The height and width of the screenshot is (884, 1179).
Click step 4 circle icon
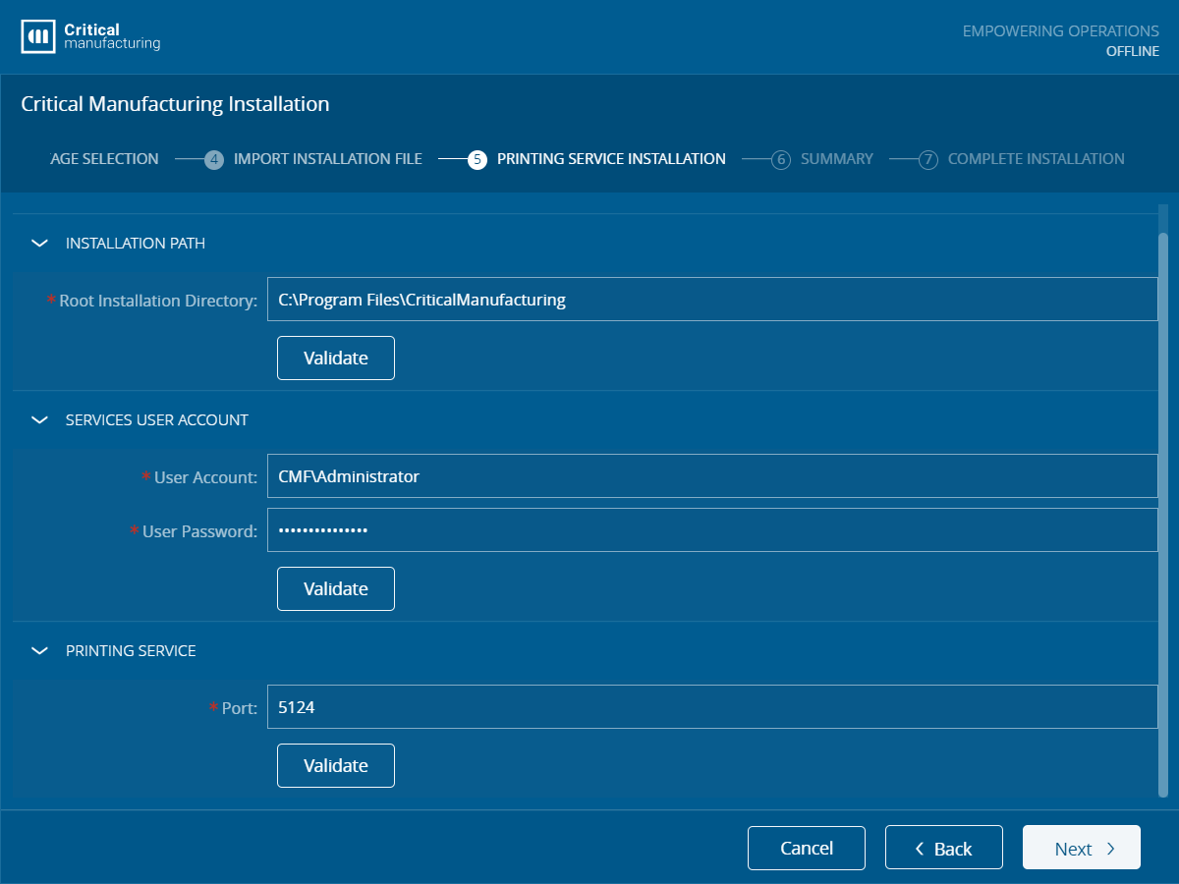coord(214,159)
